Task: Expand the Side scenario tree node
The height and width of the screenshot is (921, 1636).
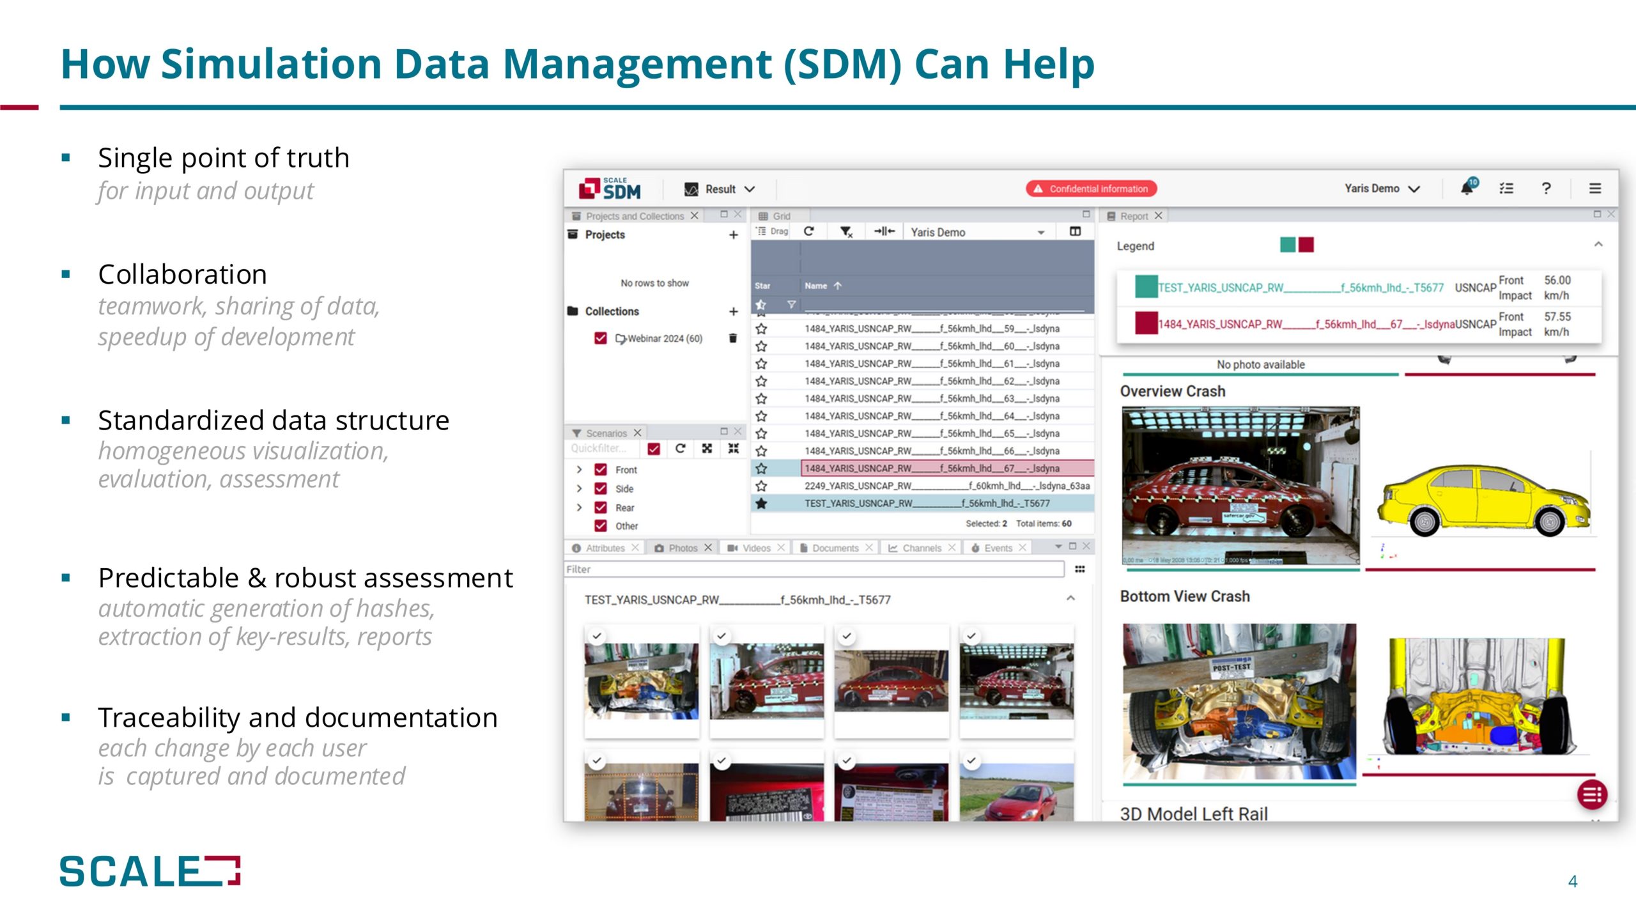Action: point(579,488)
